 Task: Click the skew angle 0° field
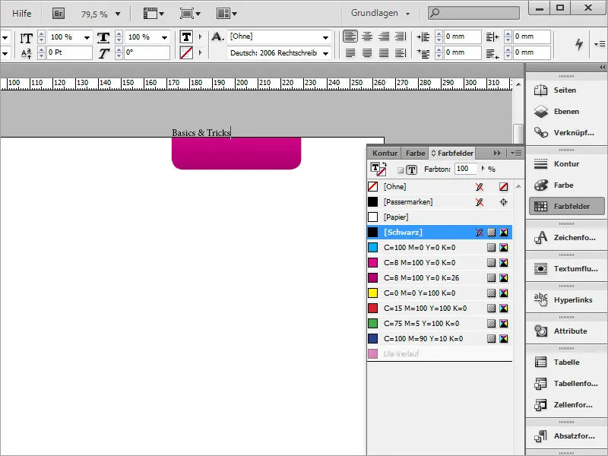[147, 52]
